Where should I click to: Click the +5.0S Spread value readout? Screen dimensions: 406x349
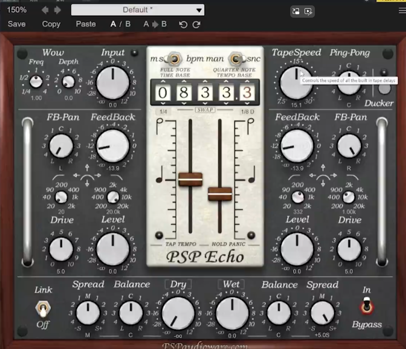point(322,335)
